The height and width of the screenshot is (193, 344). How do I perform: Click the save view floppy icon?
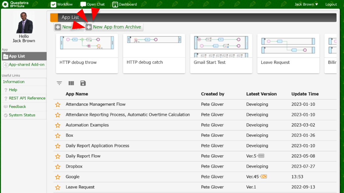click(x=83, y=83)
